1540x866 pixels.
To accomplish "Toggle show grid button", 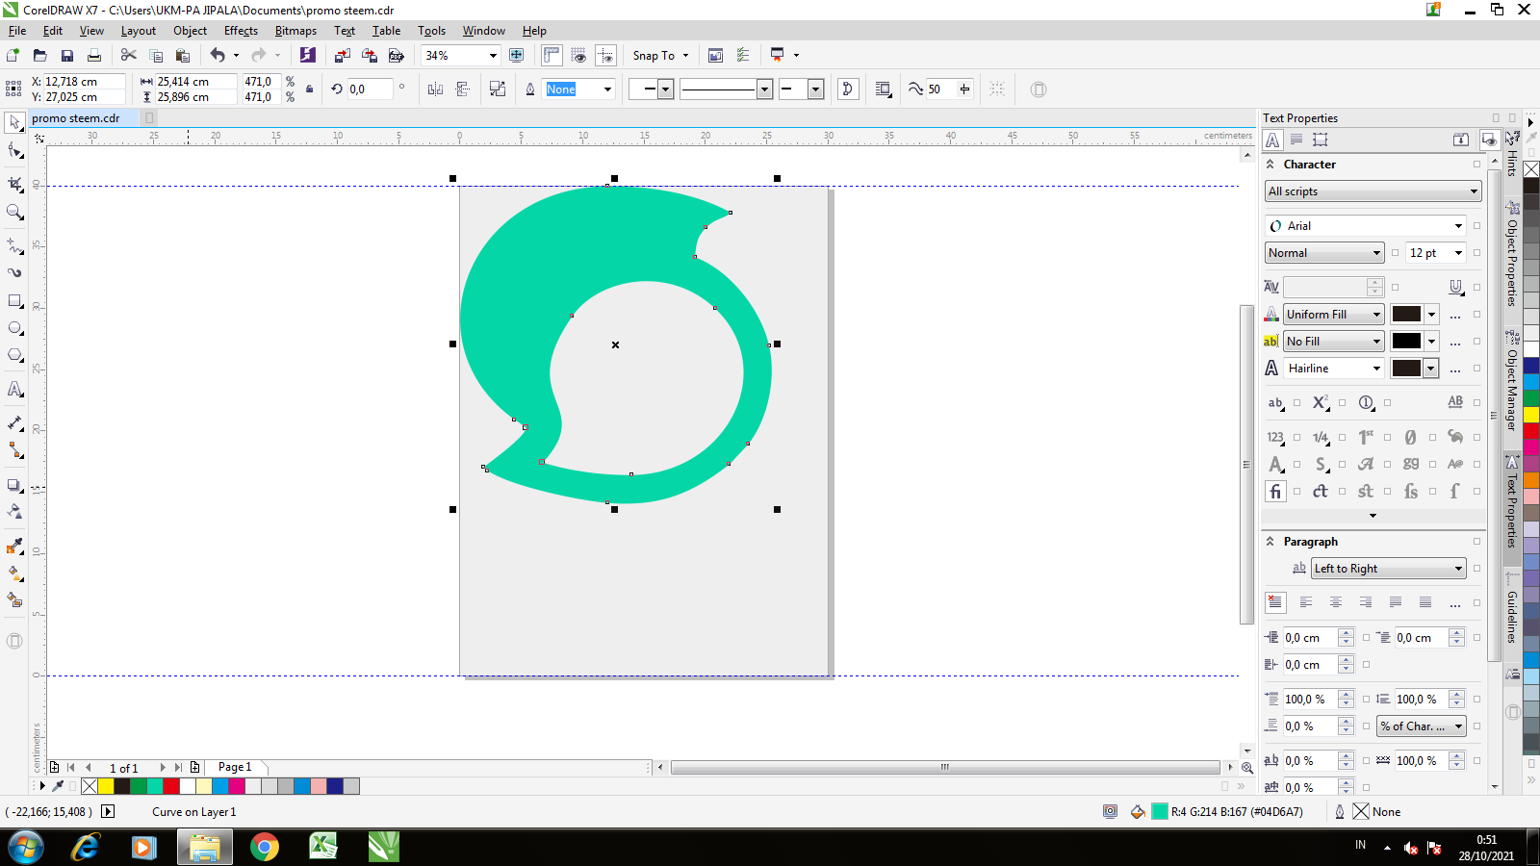I will pos(578,56).
